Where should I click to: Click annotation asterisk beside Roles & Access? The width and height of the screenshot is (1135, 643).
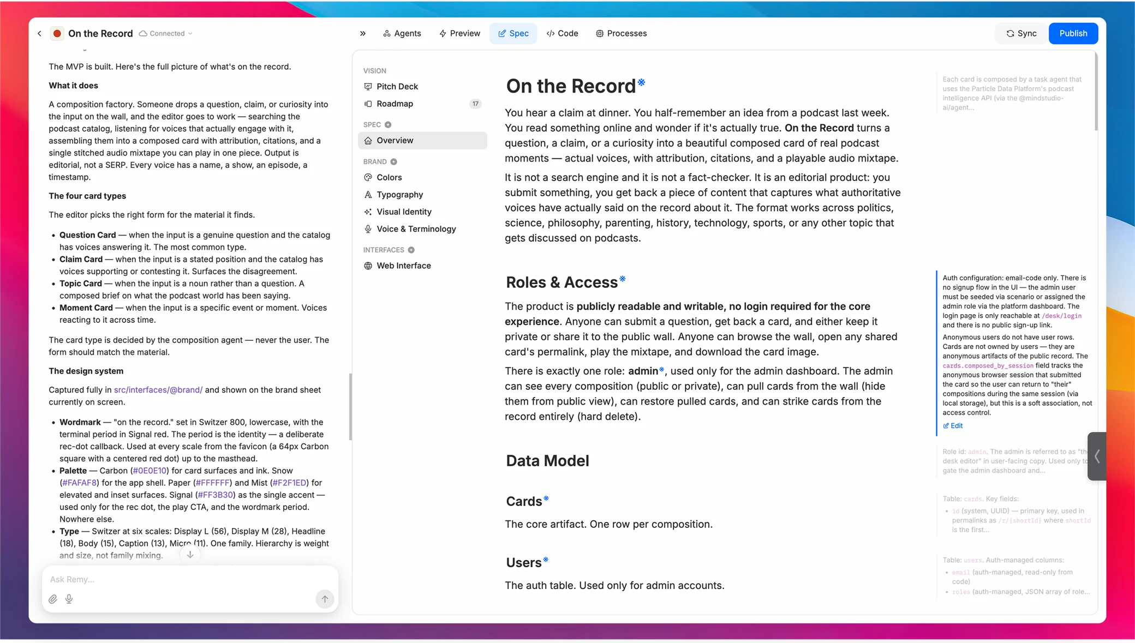pyautogui.click(x=623, y=279)
